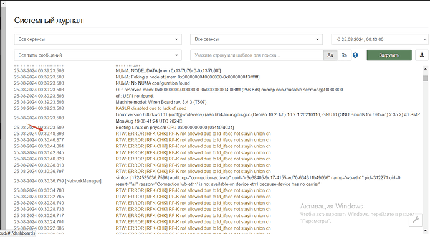Select NetworkManager audit 'connection-activate' message

pyautogui.click(x=258, y=181)
